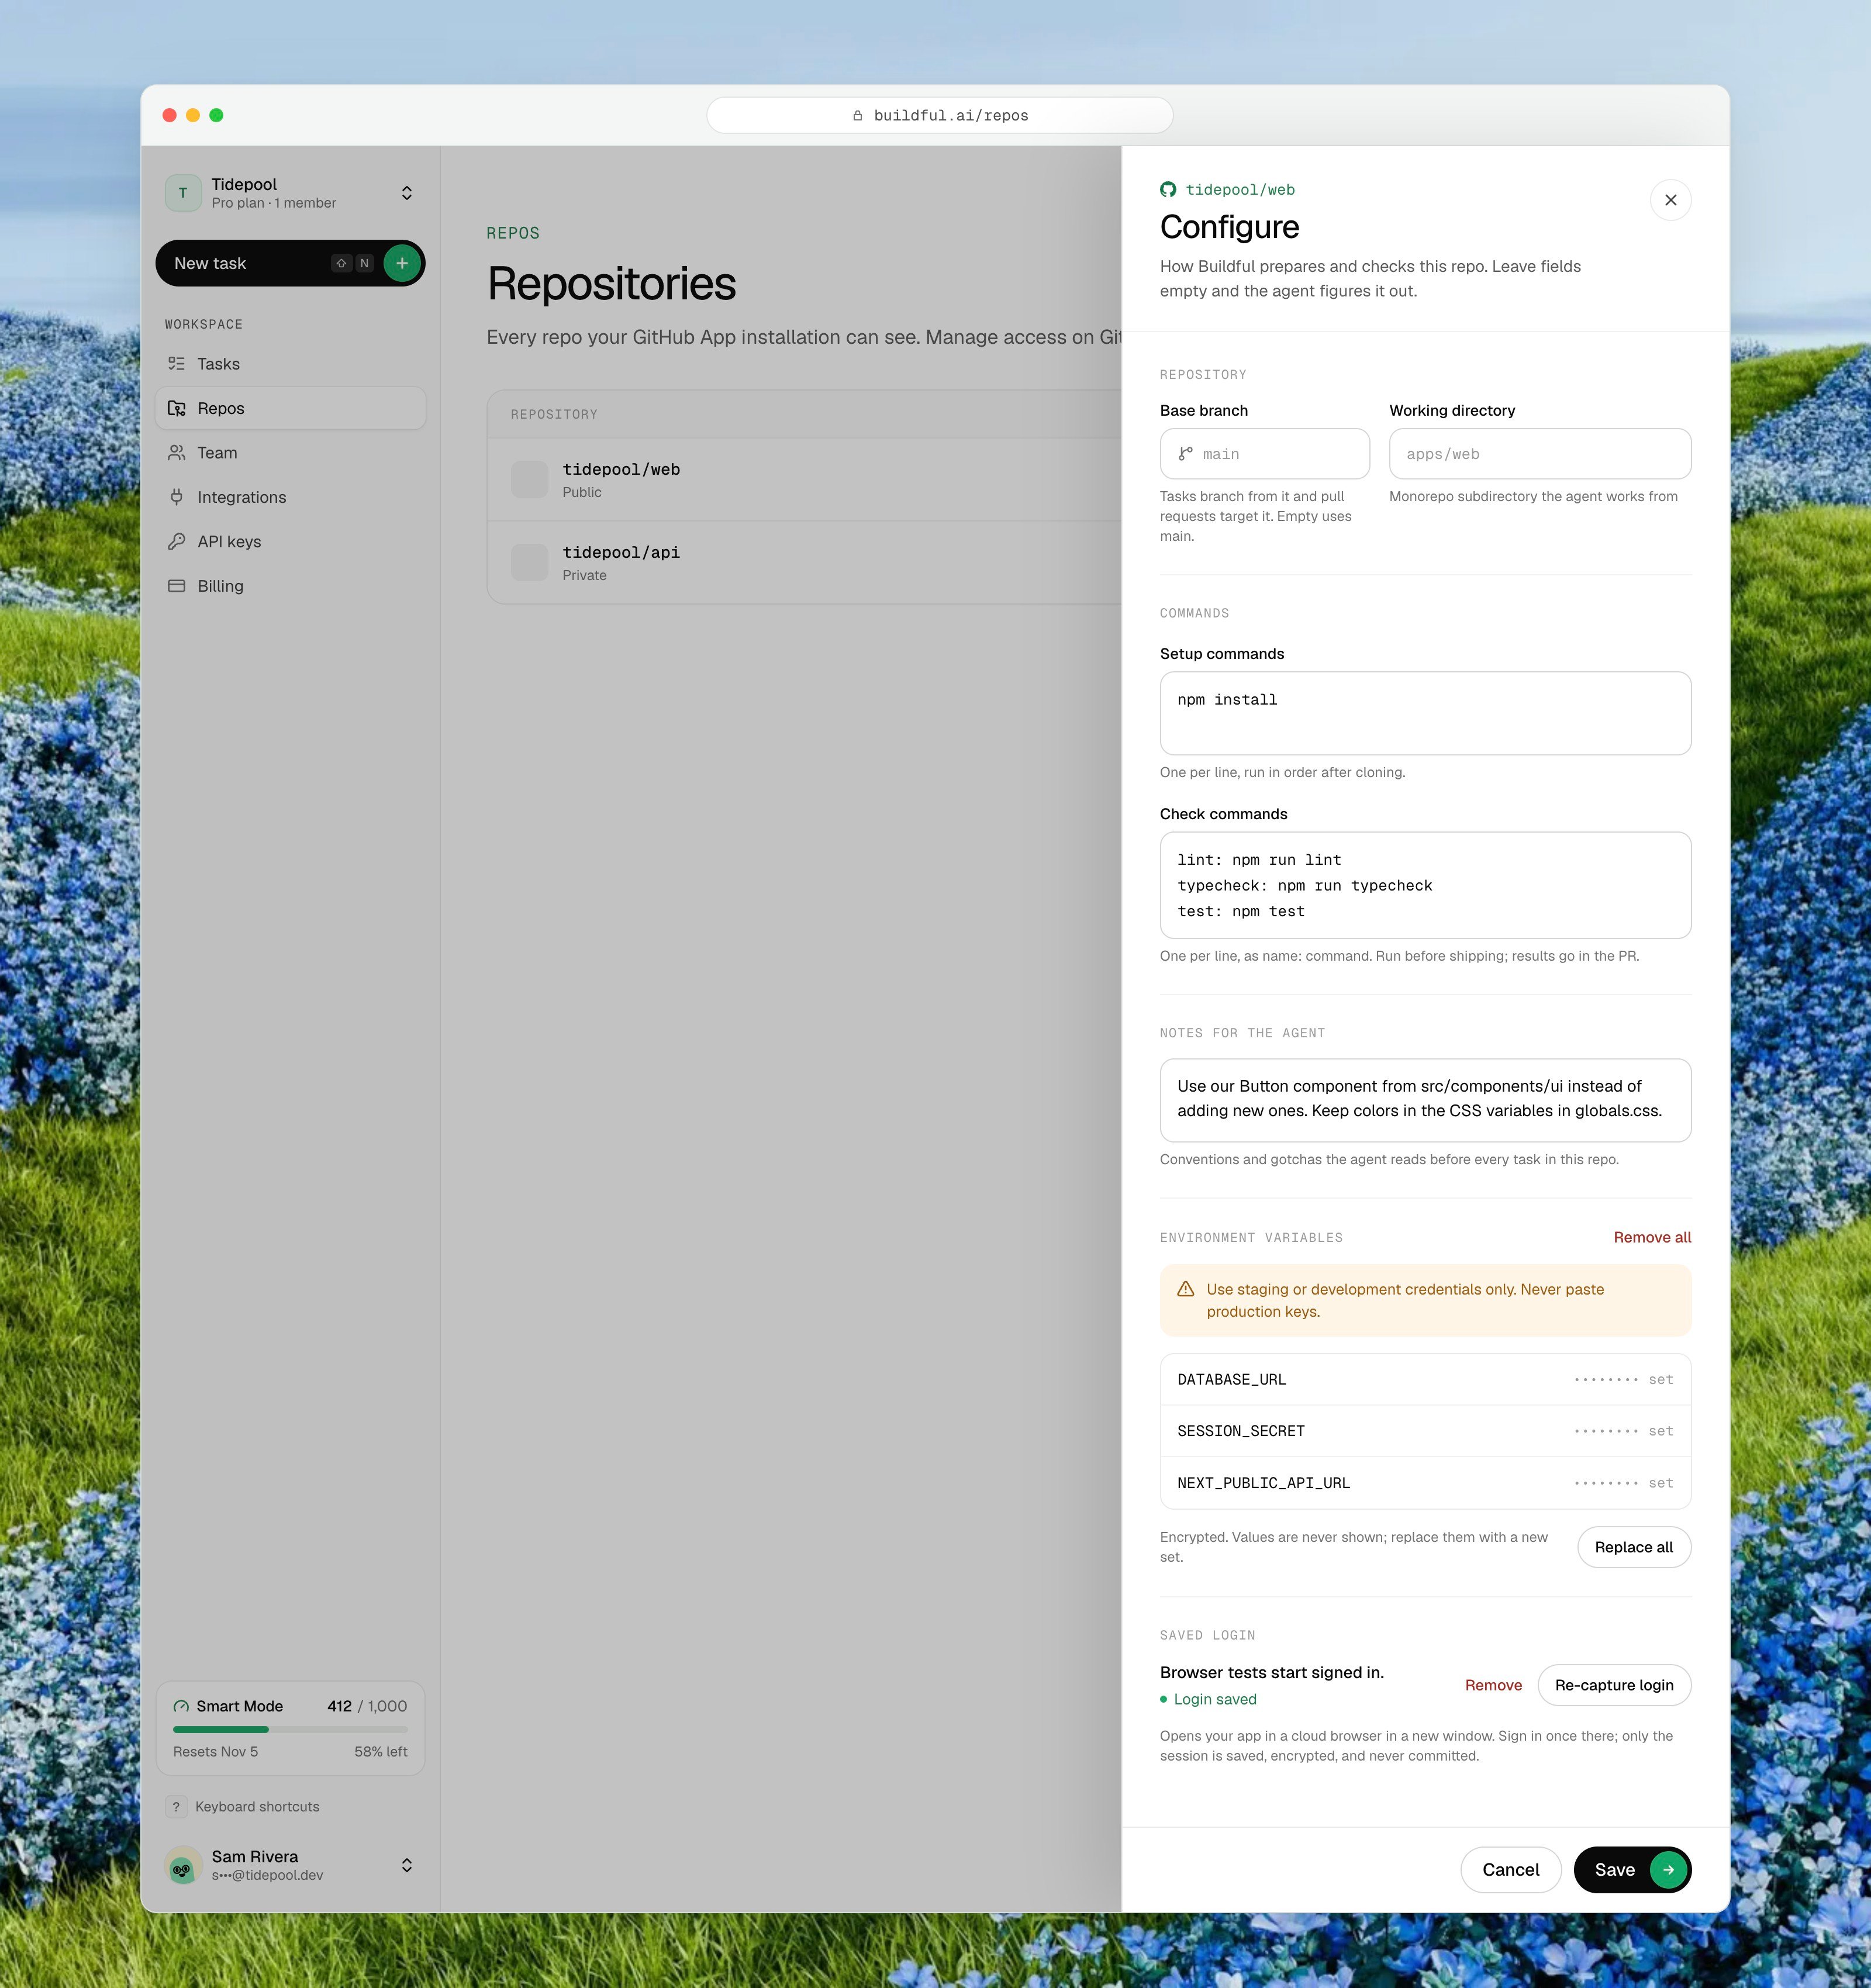1871x1988 pixels.
Task: Open Integrations from the sidebar
Action: pos(290,497)
